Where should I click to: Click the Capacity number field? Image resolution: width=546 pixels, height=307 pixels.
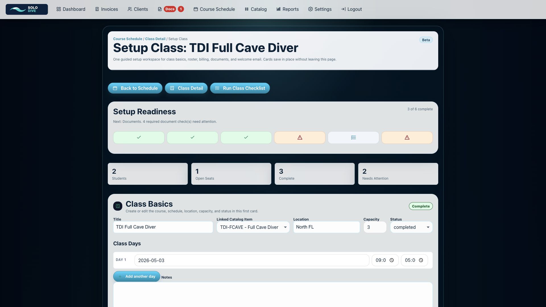375,227
